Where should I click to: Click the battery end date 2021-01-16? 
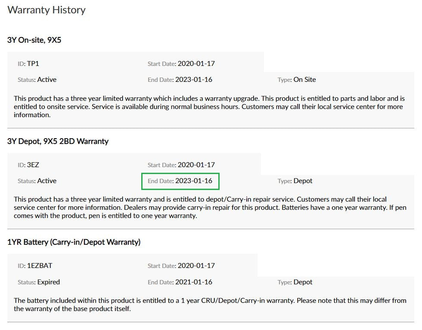coord(194,282)
